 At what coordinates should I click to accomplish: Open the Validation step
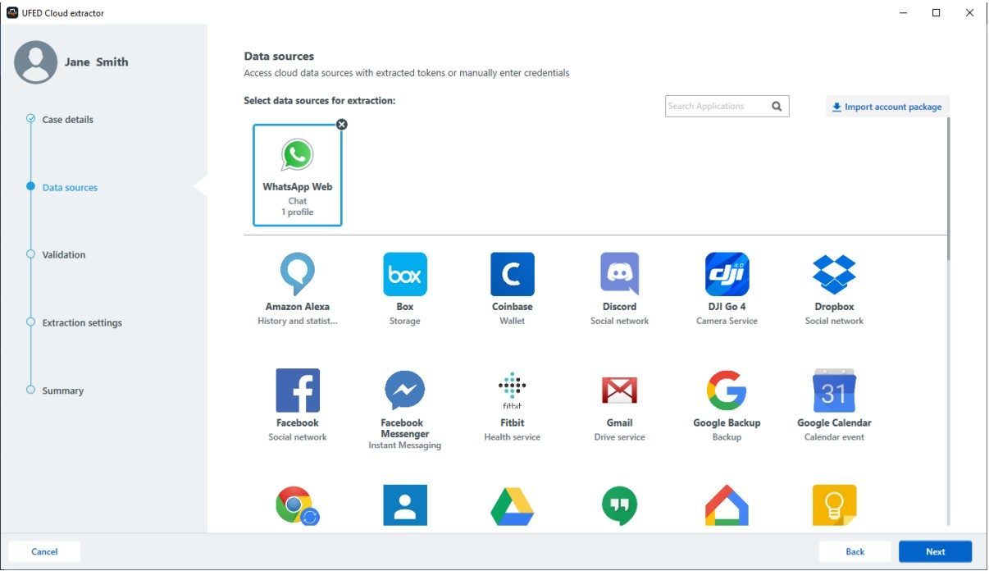click(x=64, y=255)
